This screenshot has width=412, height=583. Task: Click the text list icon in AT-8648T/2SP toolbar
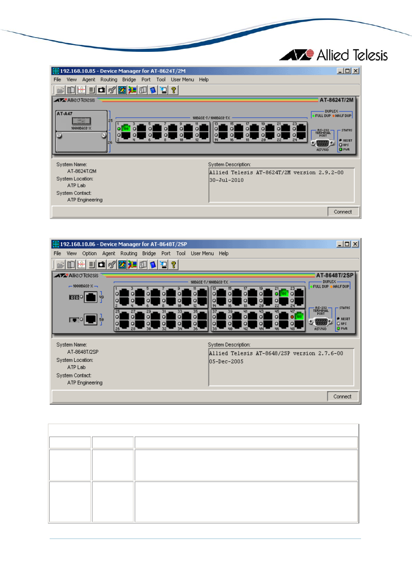(92, 264)
